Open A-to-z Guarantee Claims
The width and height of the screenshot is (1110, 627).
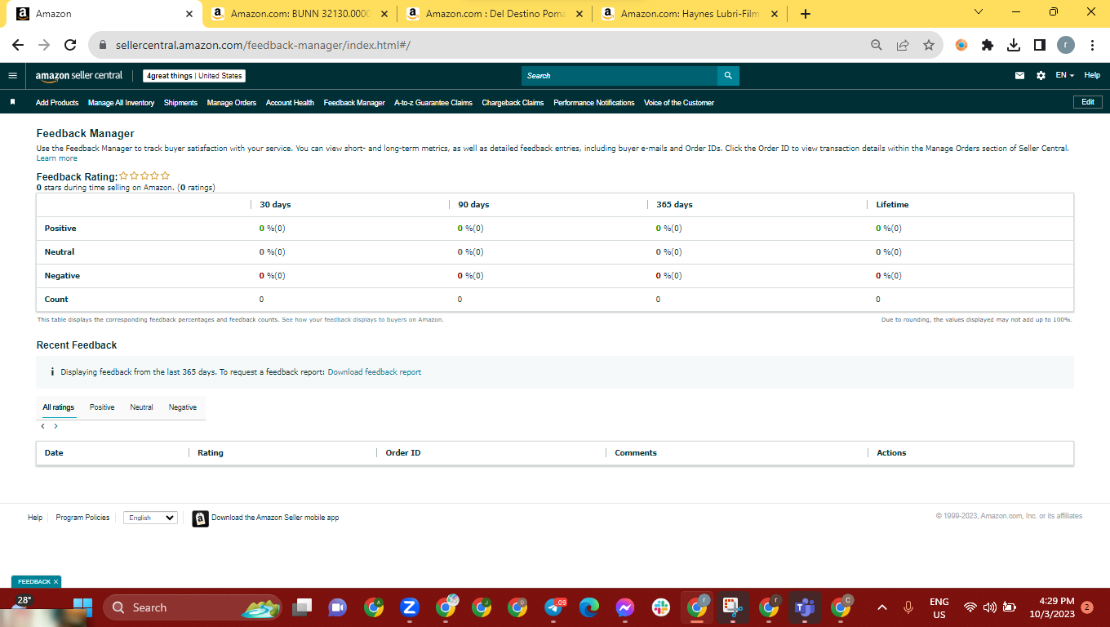click(433, 103)
